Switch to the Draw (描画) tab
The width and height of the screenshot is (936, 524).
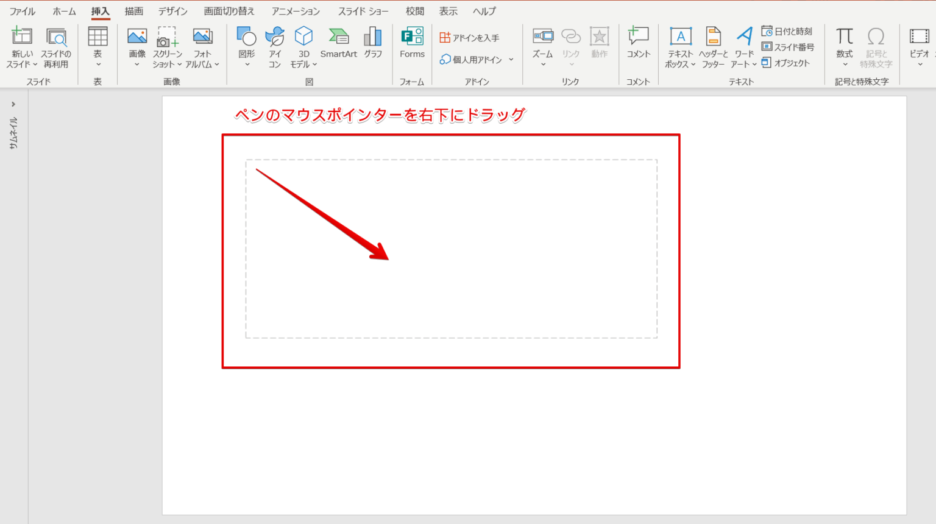click(x=133, y=11)
